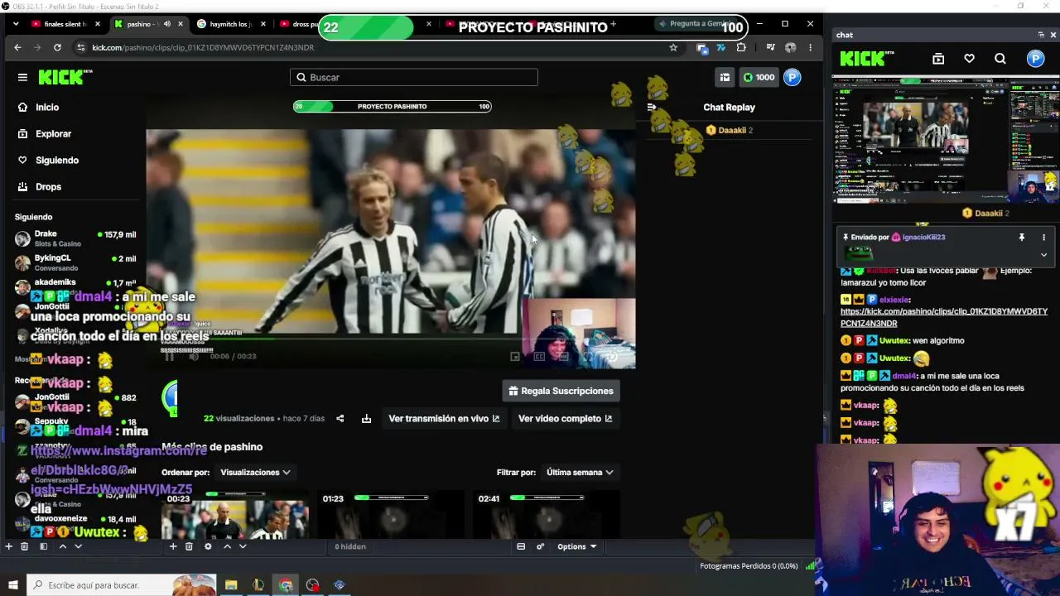Open scene filters in OBS scenes toolbar
This screenshot has height=596, width=1060.
click(x=43, y=546)
